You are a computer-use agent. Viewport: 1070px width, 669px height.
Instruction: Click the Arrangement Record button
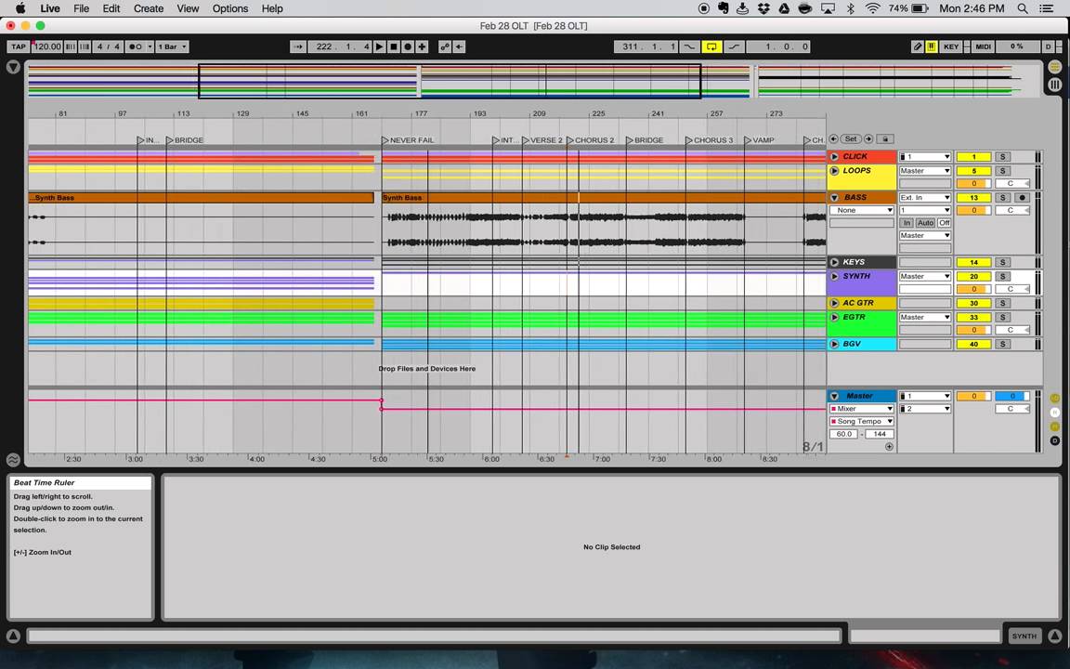408,46
